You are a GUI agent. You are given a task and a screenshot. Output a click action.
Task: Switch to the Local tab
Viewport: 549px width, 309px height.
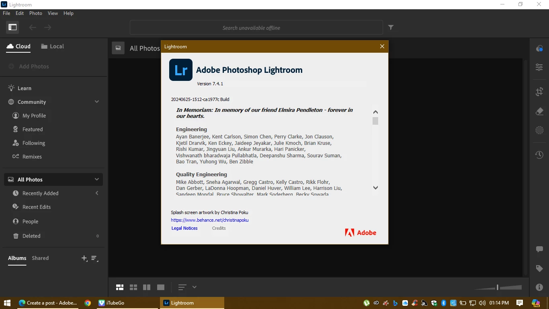point(52,46)
